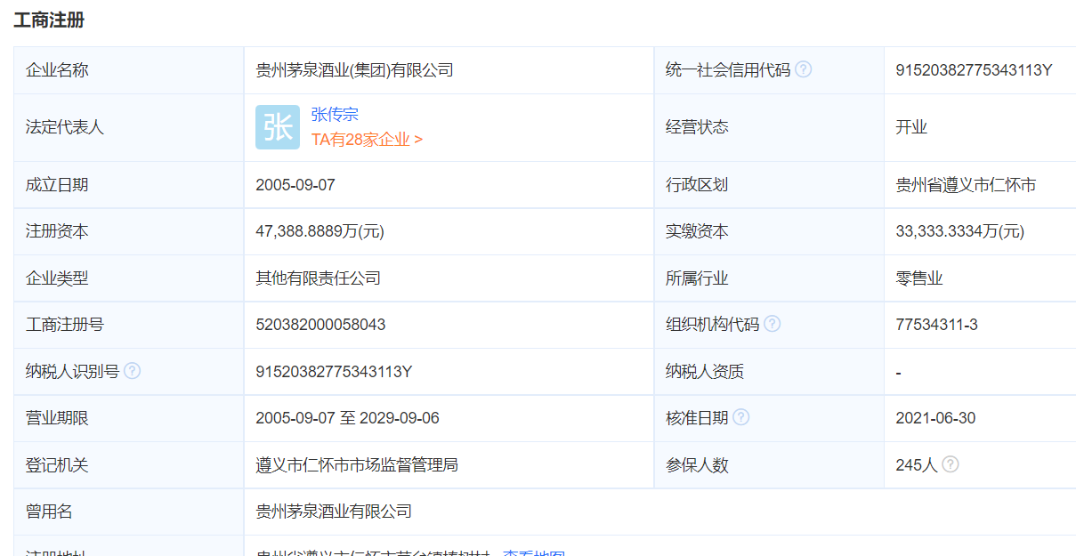The height and width of the screenshot is (556, 1076).
Task: Select authority 遵义市仁怀市市场监督管理局
Action: point(357,464)
